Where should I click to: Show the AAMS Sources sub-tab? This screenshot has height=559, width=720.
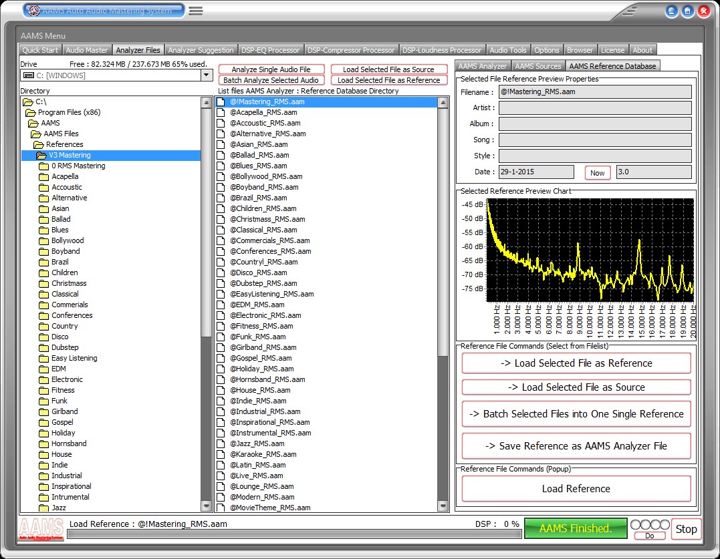pos(537,66)
